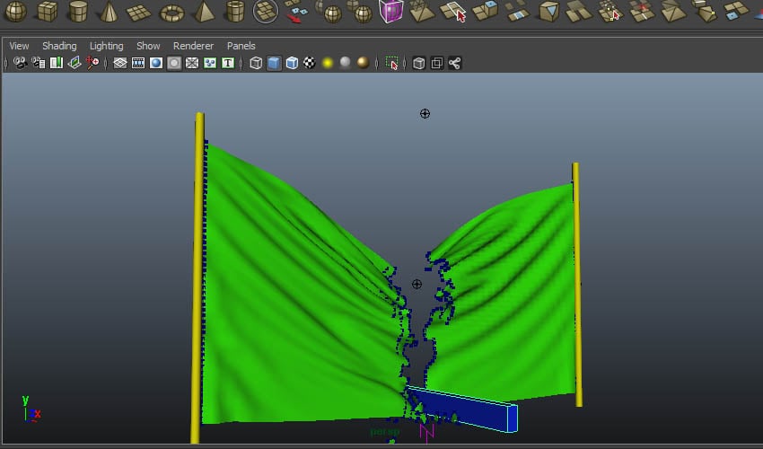Image resolution: width=763 pixels, height=449 pixels.
Task: Toggle the viewport grid display
Action: [119, 63]
